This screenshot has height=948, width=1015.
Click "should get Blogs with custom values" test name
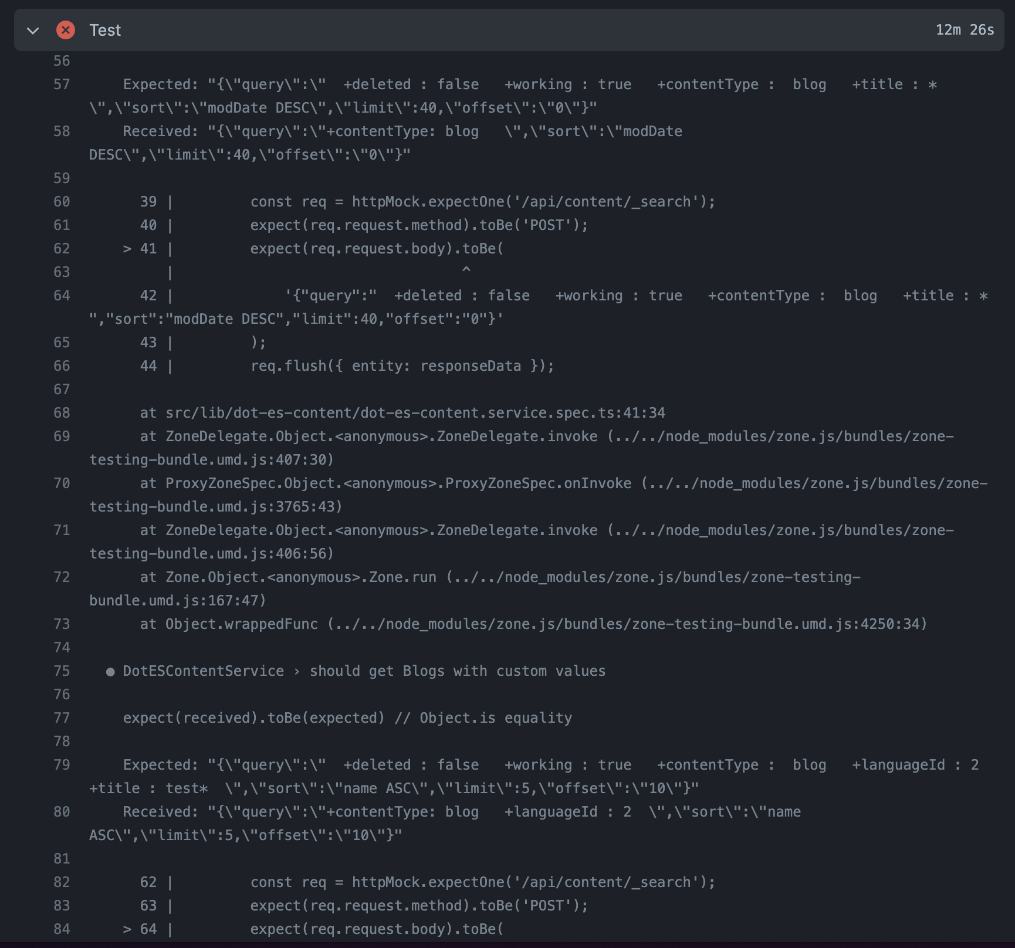(458, 671)
